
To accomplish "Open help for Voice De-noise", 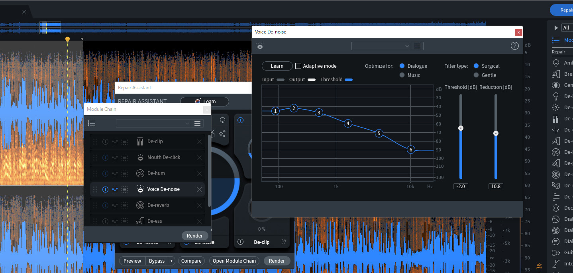I will 514,46.
